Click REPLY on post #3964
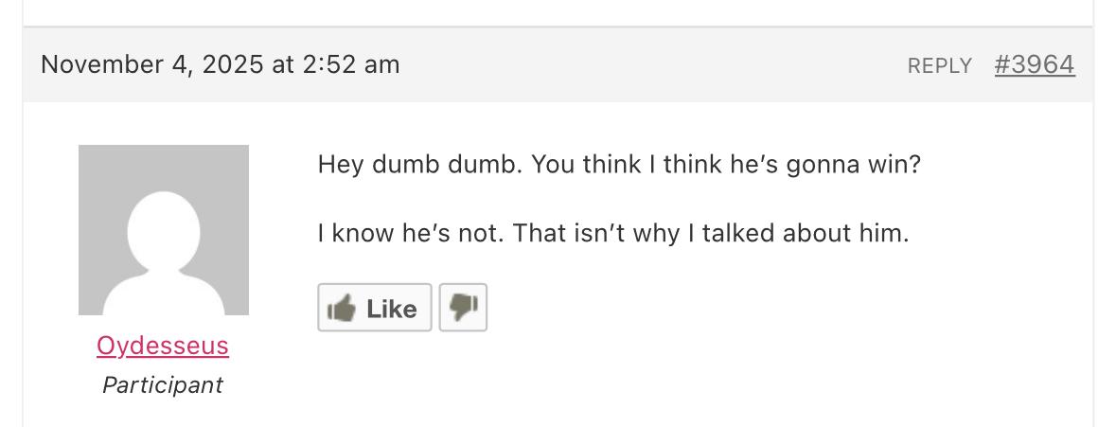1116x427 pixels. [x=939, y=65]
